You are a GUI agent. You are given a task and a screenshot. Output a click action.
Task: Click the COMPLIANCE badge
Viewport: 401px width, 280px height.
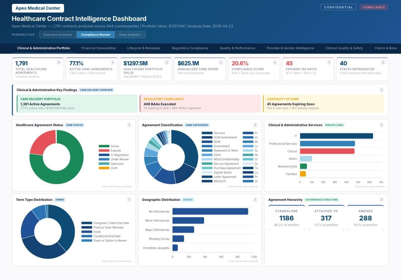(374, 7)
